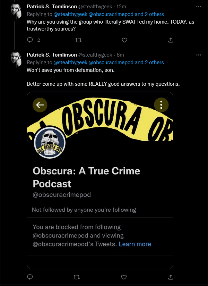Tap the three-dot menu in Obscura profile screenshot

(x=161, y=105)
